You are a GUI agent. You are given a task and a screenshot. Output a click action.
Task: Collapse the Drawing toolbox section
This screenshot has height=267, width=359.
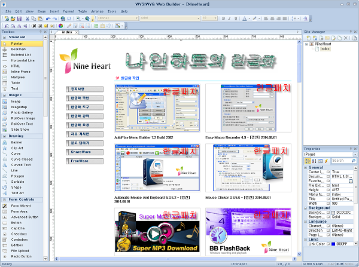(x=4, y=136)
